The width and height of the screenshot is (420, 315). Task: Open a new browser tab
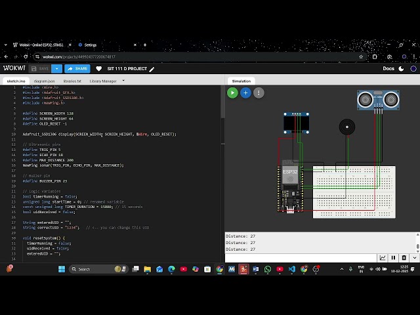click(x=145, y=45)
